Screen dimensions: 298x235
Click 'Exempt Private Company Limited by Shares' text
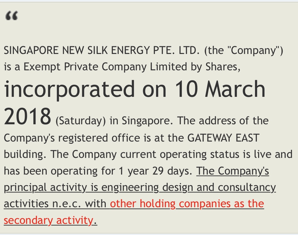click(130, 67)
